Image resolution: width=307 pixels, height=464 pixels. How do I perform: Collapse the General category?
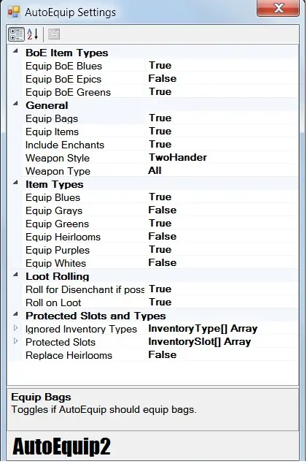tap(15, 104)
